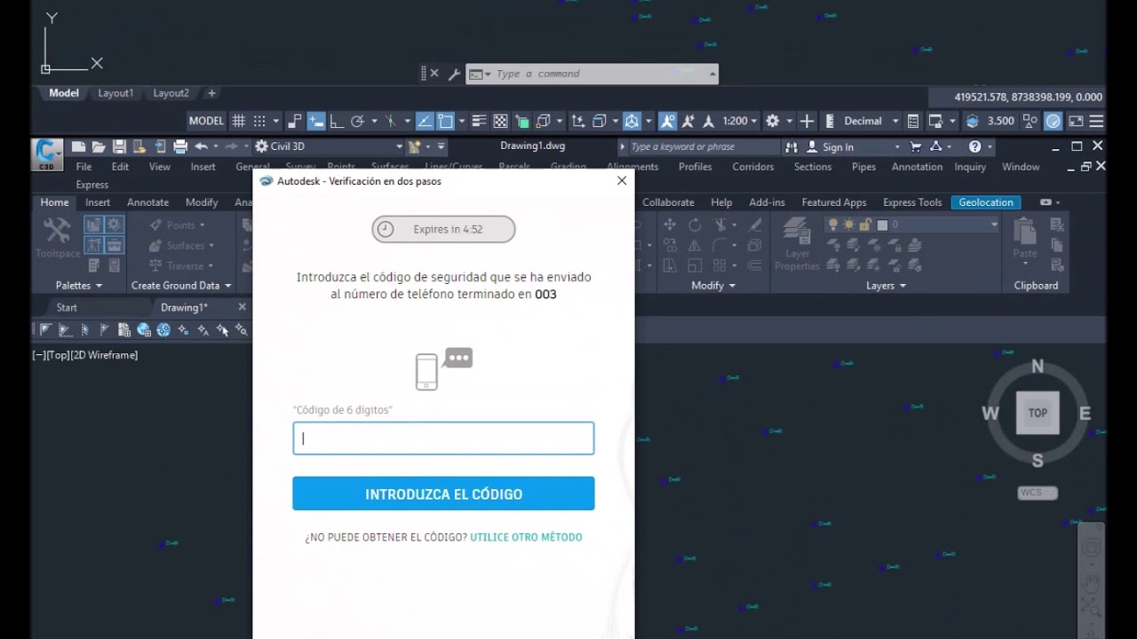The height and width of the screenshot is (639, 1137).
Task: Click the Customization hamburger icon in status bar
Action: [1096, 121]
